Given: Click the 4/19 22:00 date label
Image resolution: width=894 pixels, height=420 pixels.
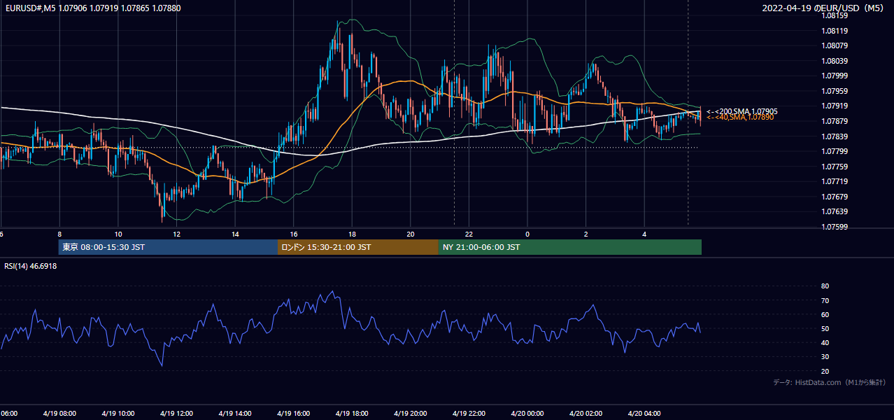Looking at the screenshot, I should (x=469, y=414).
